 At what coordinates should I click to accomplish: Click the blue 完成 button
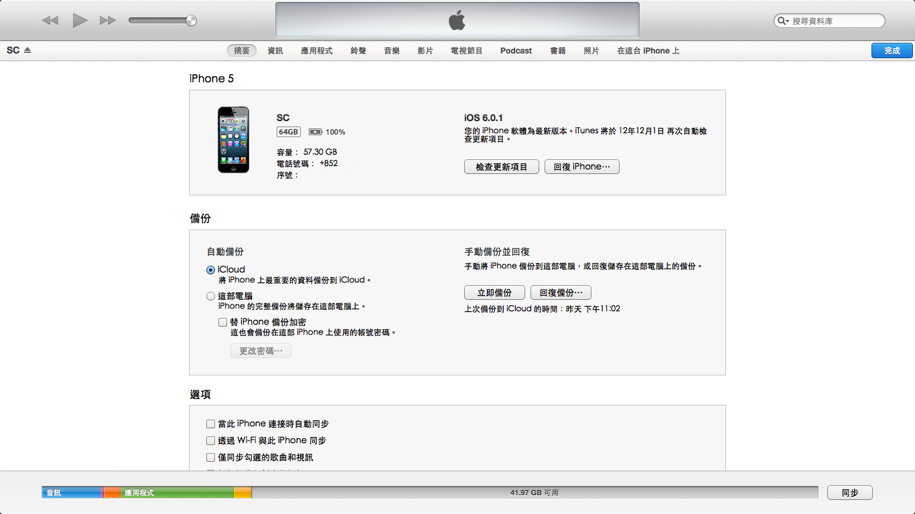[x=892, y=51]
